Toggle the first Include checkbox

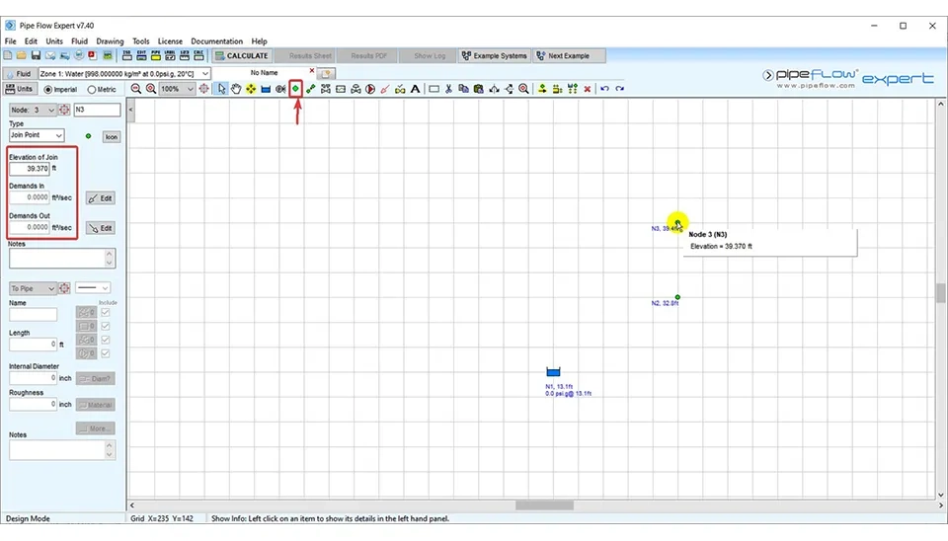(106, 313)
